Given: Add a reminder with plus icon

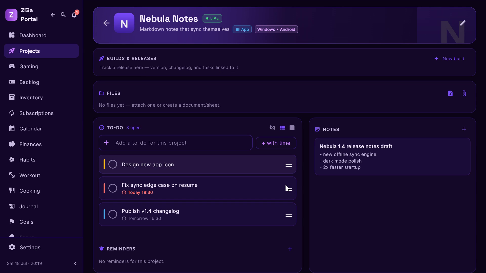Looking at the screenshot, I should click(x=290, y=249).
